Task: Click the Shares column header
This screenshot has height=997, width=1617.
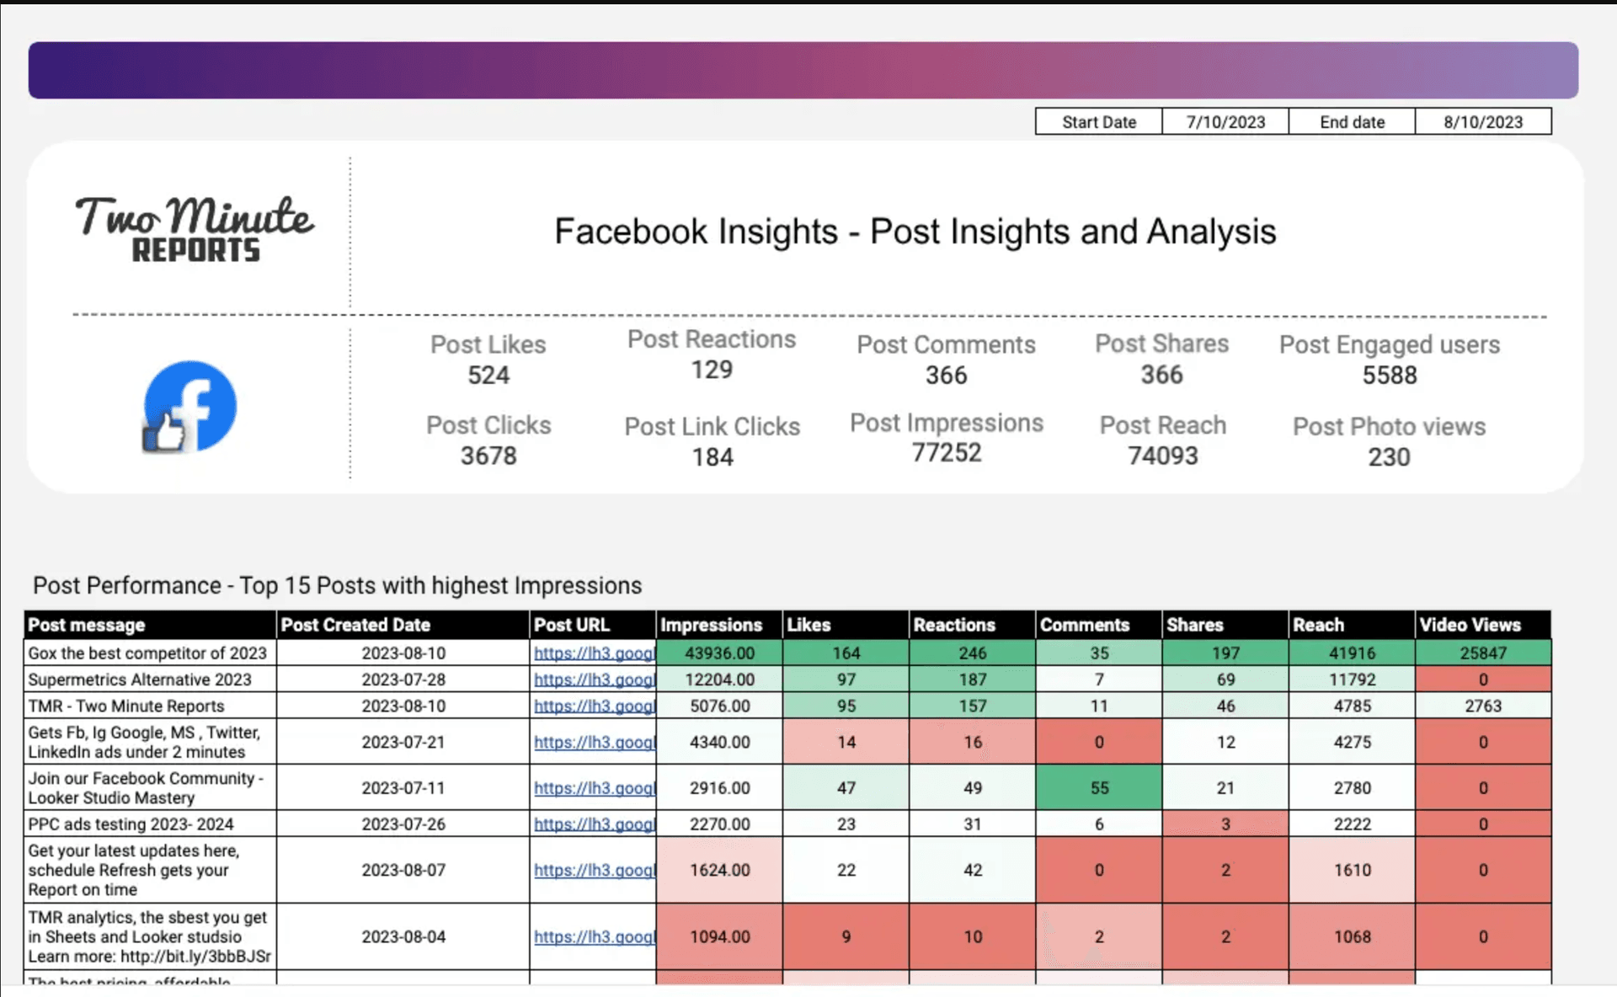Action: pyautogui.click(x=1225, y=625)
